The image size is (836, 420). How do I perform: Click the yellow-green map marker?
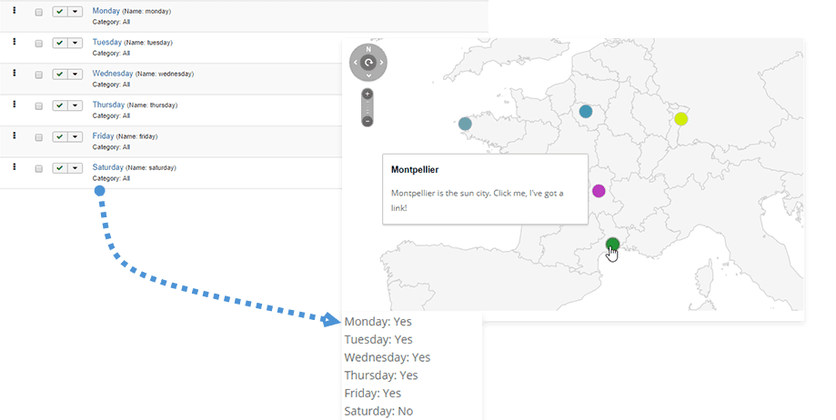tap(680, 118)
